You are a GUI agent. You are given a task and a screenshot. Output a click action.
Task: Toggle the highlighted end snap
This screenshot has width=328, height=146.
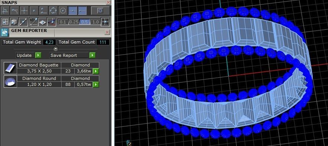click(x=82, y=10)
